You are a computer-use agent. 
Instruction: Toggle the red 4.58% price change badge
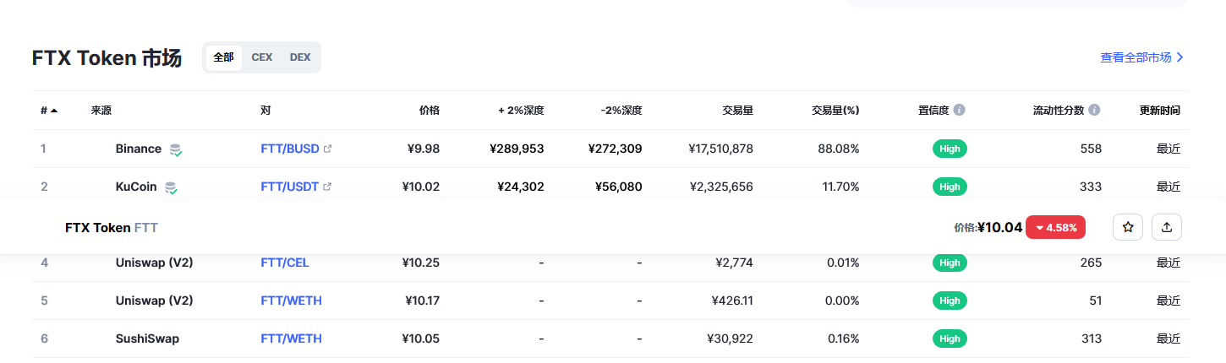click(x=1055, y=227)
